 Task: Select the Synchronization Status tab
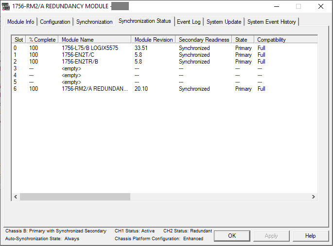(x=145, y=21)
